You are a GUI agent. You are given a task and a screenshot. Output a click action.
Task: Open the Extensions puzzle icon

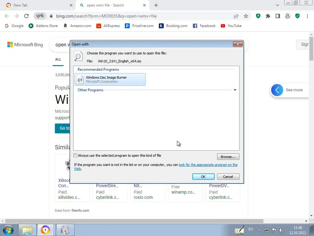268,16
